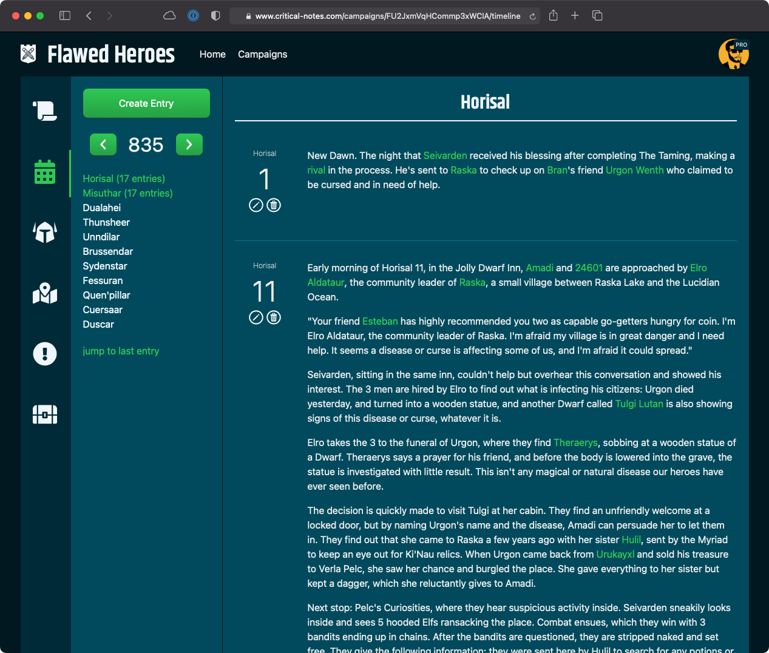Edit the Horisal 1 entry with pencil icon
This screenshot has width=769, height=653.
coord(256,205)
